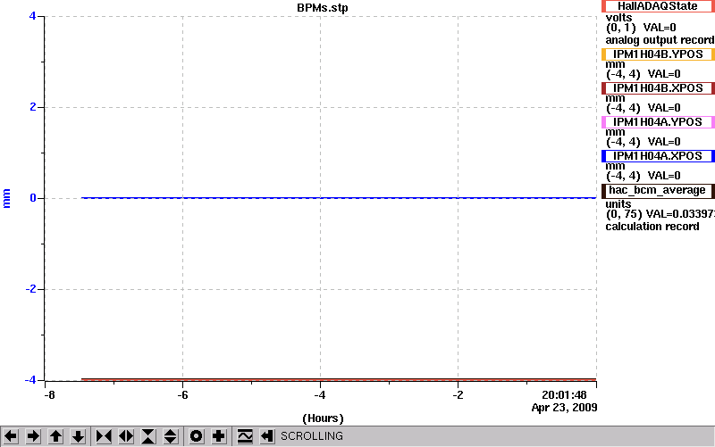This screenshot has height=447, width=715.
Task: Select the IPM1H04B.XPOS dark red legend entry
Action: tap(658, 87)
